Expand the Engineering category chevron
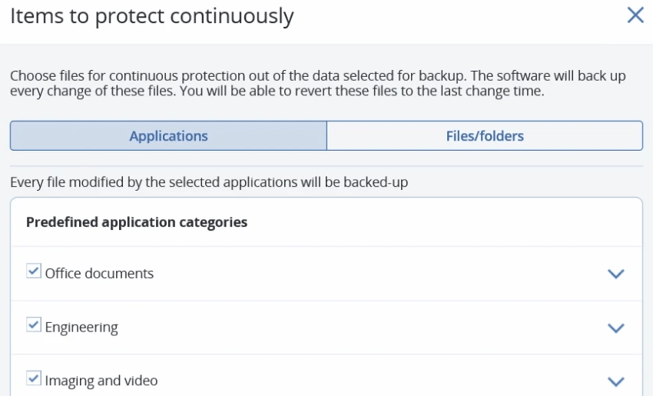 [x=615, y=328]
